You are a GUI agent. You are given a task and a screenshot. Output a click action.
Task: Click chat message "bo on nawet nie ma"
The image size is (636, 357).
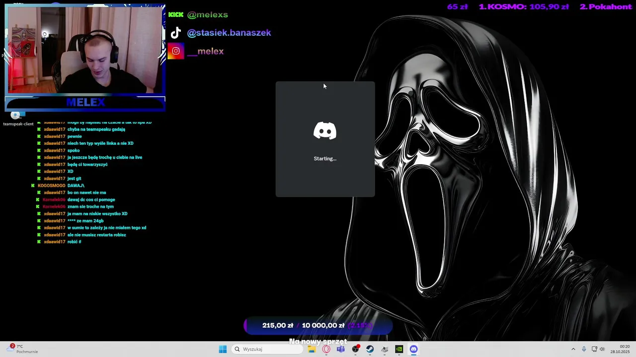[x=87, y=192]
